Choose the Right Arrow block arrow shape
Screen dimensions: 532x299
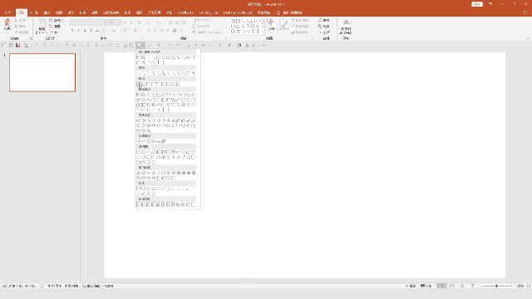point(138,120)
